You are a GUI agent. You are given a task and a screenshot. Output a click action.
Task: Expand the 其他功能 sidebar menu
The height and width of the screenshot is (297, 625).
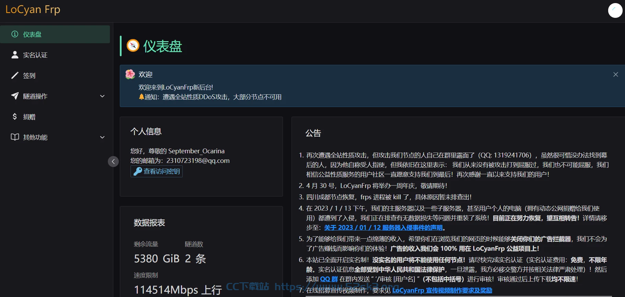tap(55, 137)
